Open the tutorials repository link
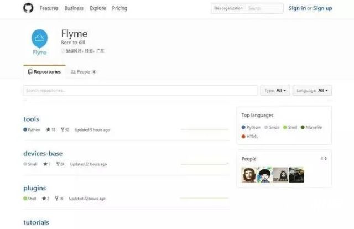 36,222
